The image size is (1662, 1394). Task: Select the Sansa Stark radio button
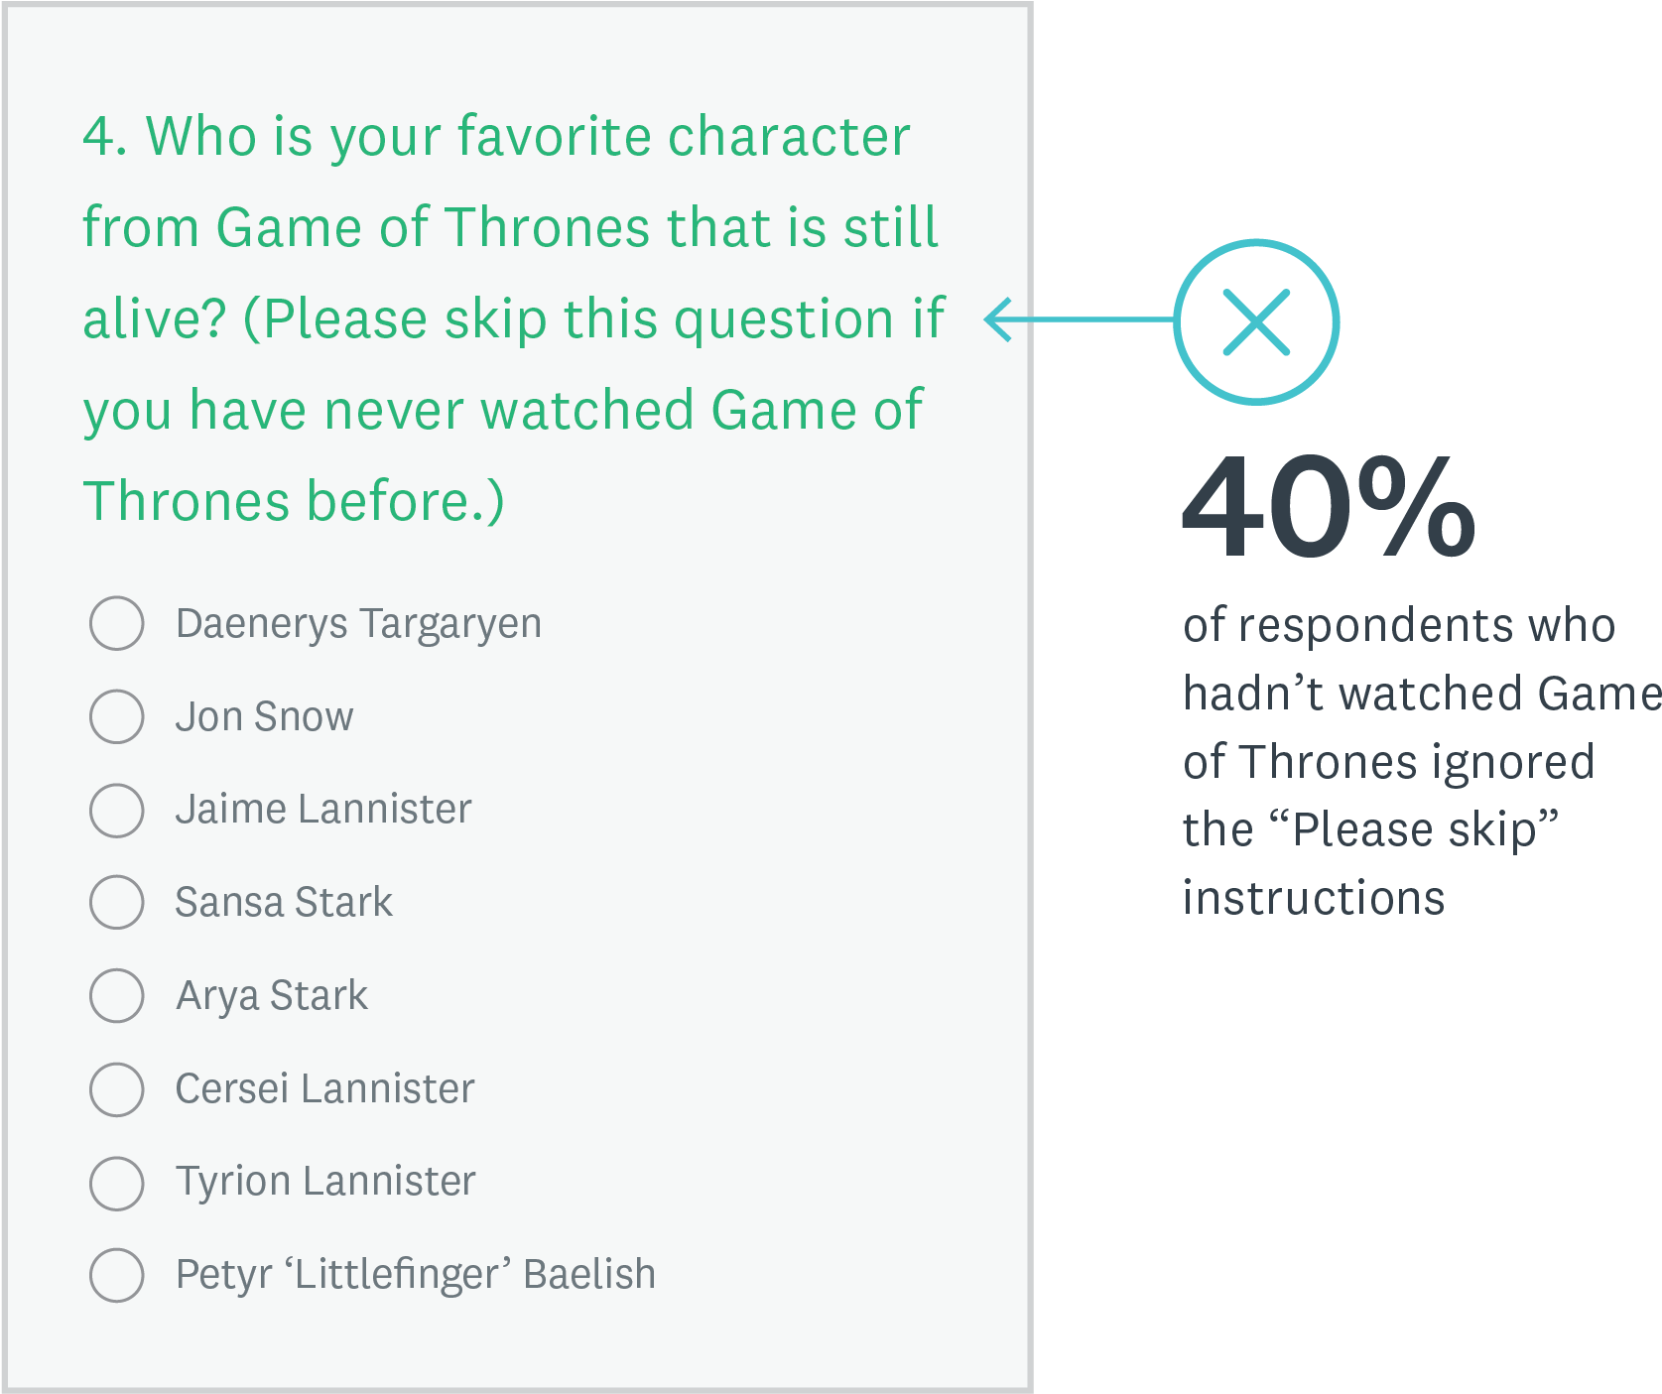[x=117, y=902]
